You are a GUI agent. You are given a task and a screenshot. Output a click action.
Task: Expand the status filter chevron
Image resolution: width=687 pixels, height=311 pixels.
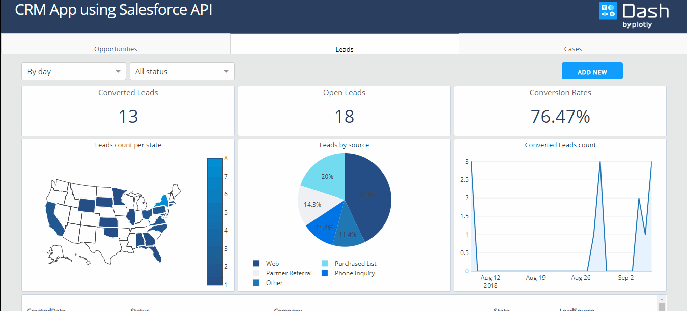click(226, 71)
